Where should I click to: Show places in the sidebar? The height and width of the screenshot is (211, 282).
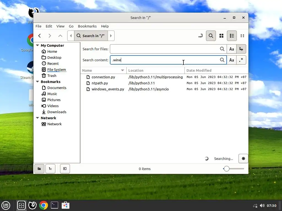pos(39,169)
